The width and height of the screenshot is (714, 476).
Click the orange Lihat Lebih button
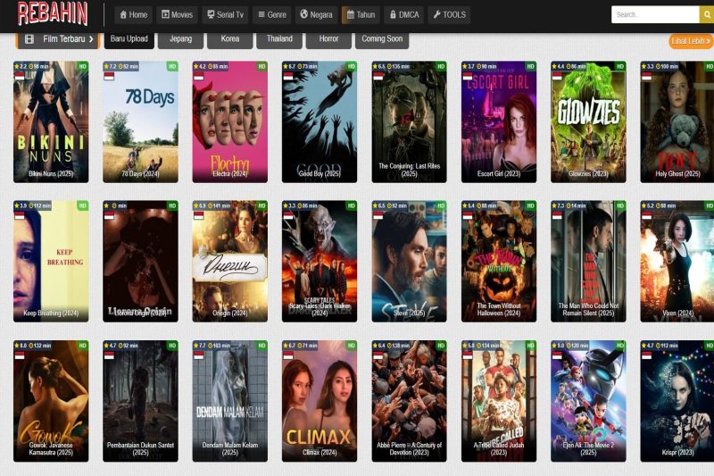point(691,41)
